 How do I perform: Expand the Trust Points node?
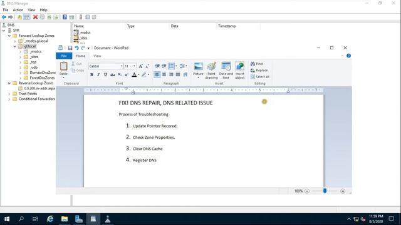tap(9, 94)
